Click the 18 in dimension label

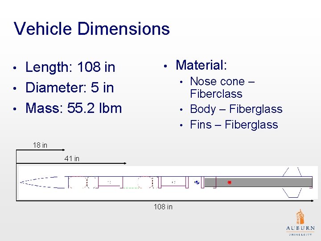coord(40,145)
